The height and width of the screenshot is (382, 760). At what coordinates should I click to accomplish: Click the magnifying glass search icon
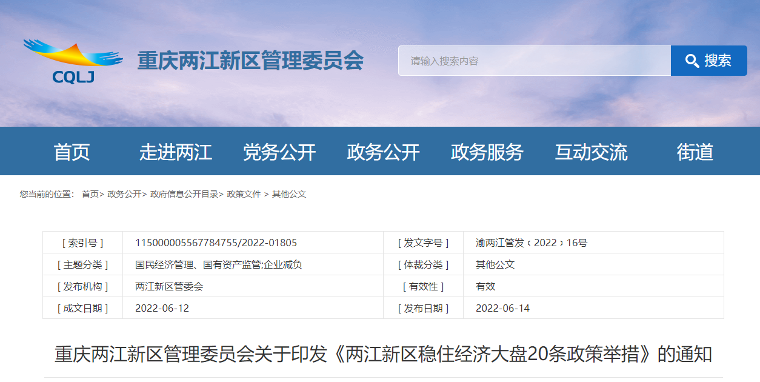click(692, 61)
